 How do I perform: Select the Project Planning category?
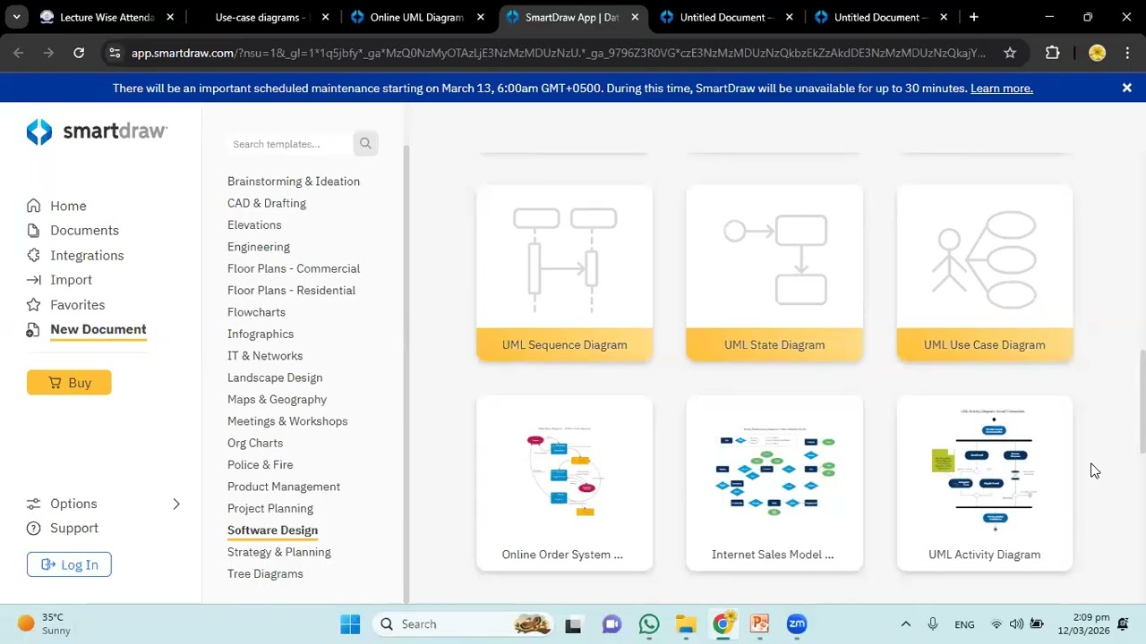tap(270, 509)
